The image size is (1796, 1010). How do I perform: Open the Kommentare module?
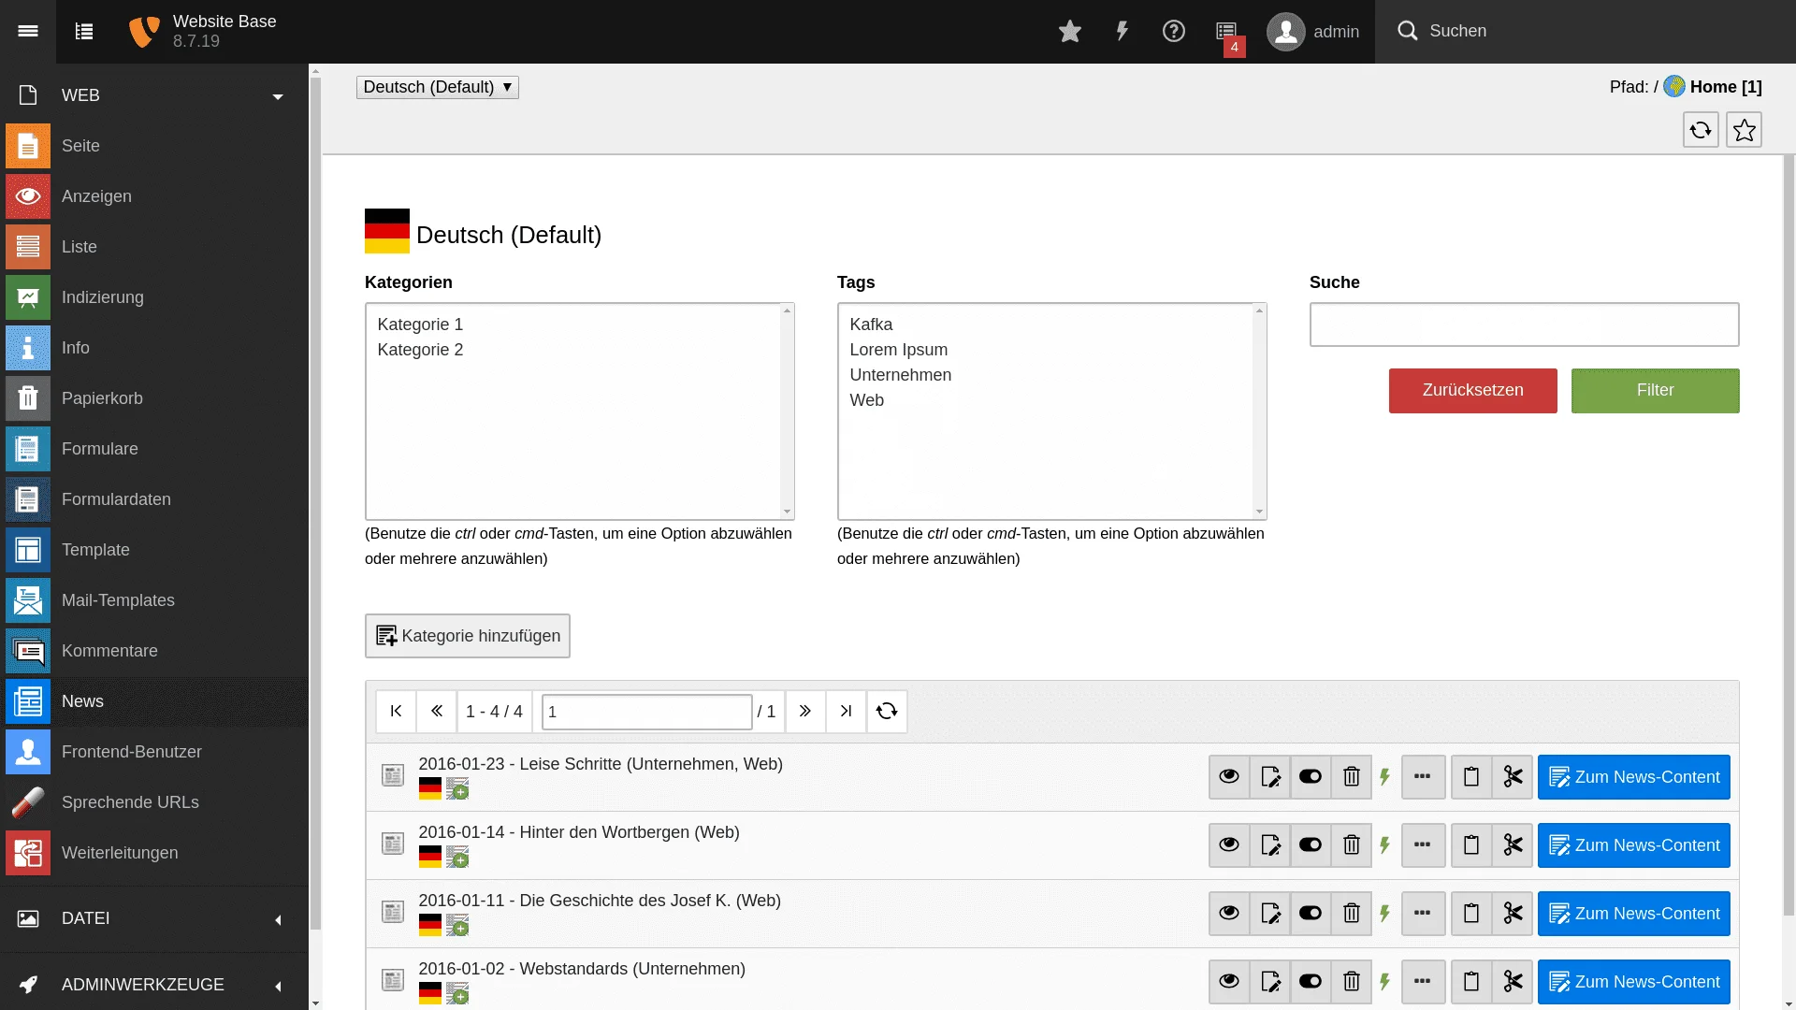(109, 650)
